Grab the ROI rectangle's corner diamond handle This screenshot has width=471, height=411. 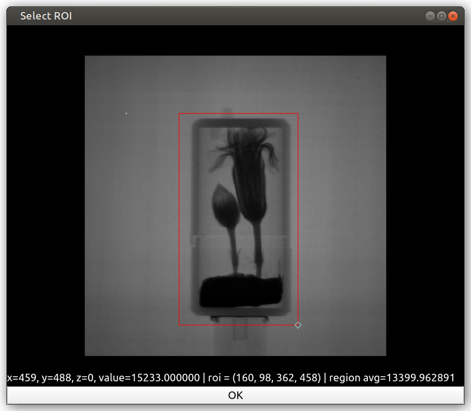(298, 325)
